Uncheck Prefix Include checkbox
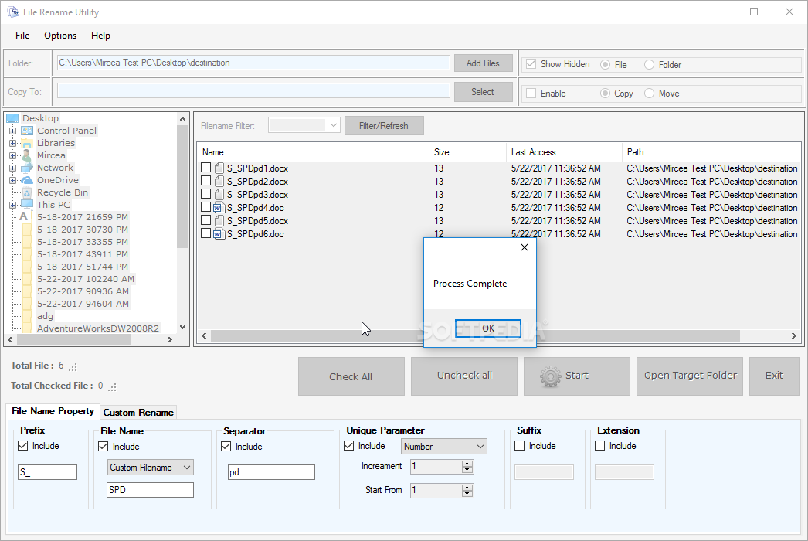The height and width of the screenshot is (541, 808). [22, 446]
